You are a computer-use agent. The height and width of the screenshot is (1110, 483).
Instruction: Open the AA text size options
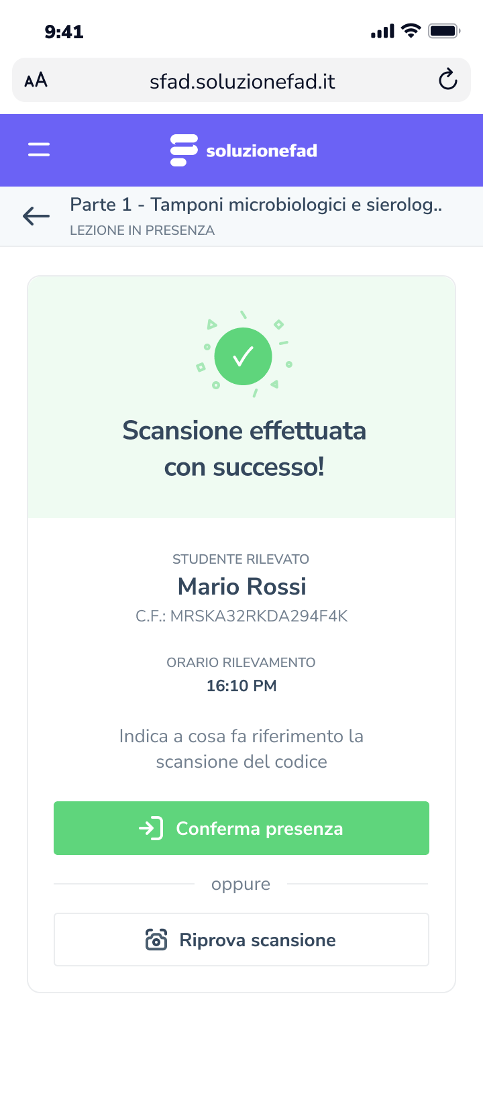point(36,81)
